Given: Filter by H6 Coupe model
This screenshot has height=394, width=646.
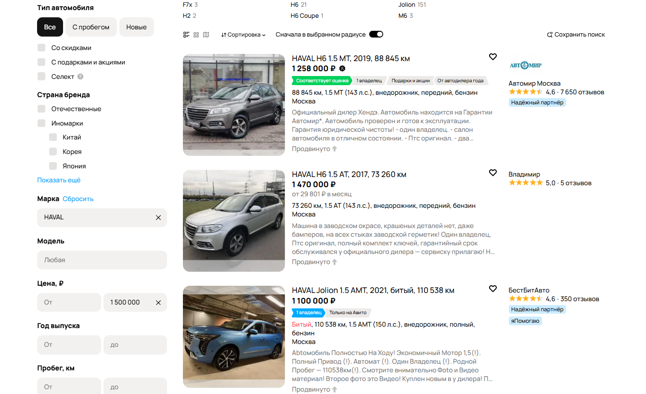Looking at the screenshot, I should (305, 16).
